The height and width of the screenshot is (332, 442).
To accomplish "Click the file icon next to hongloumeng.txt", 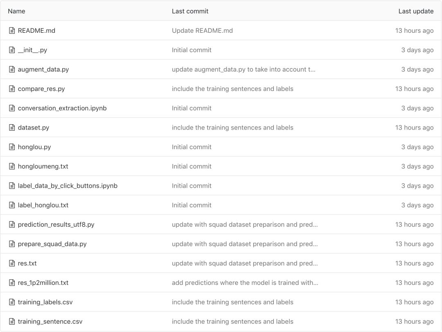I will click(12, 166).
